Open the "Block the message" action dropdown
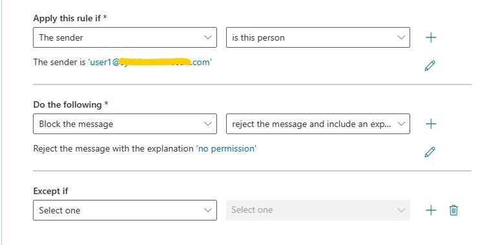This screenshot has height=245, width=478. point(125,124)
